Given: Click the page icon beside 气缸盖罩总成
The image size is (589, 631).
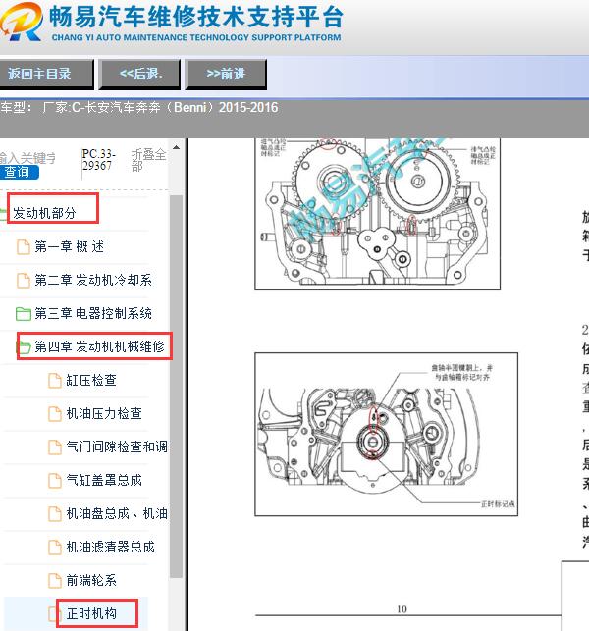Looking at the screenshot, I should point(54,481).
